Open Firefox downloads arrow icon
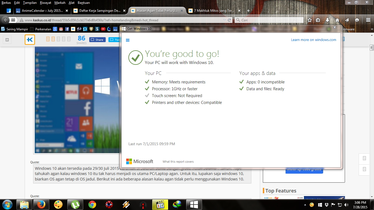Image resolution: width=374 pixels, height=210 pixels. click(327, 20)
